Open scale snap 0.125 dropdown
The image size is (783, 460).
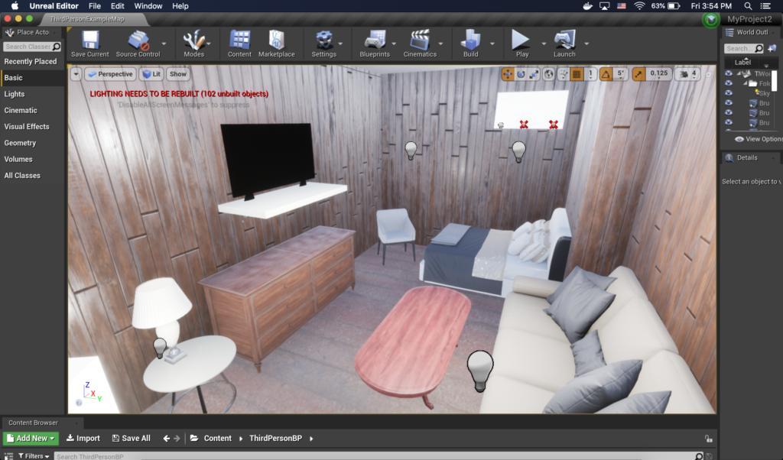tap(658, 74)
